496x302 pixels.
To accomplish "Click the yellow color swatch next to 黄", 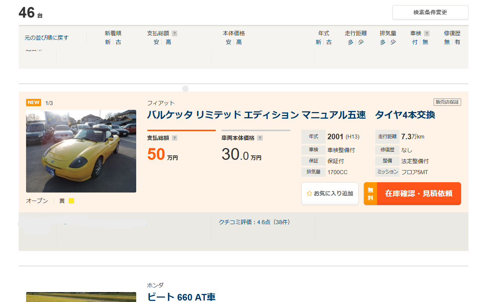I will [71, 201].
